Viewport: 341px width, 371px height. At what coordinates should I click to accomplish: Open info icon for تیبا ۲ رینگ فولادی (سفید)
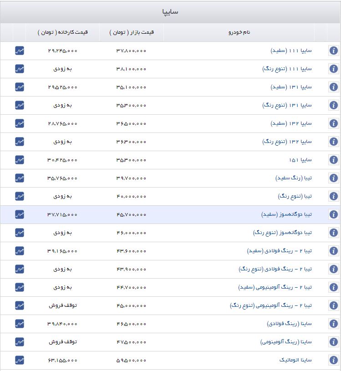[x=333, y=251]
